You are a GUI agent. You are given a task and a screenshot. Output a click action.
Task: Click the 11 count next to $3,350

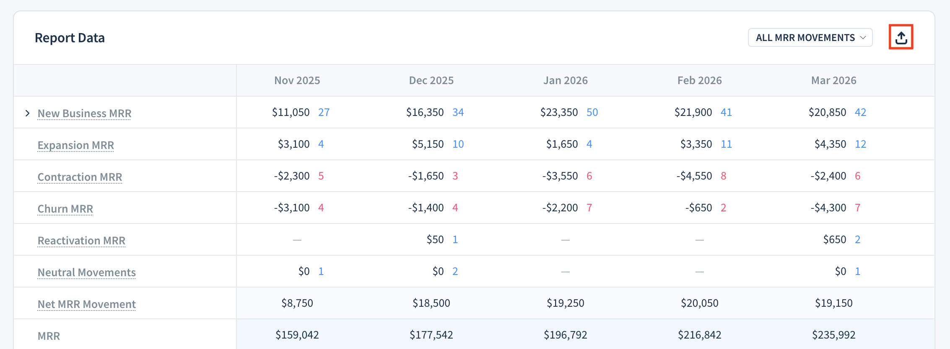[x=727, y=144]
